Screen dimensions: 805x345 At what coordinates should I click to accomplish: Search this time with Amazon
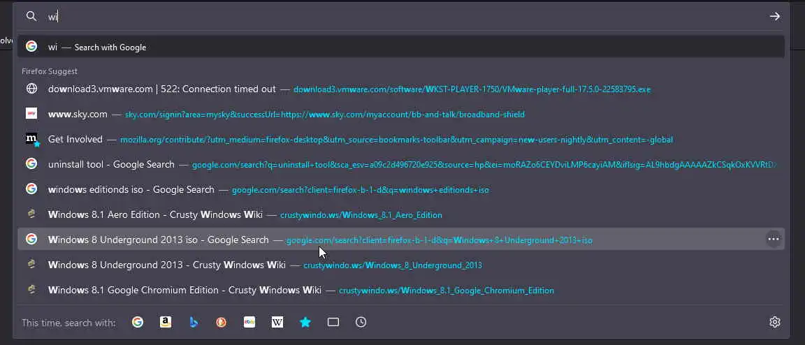(x=166, y=322)
